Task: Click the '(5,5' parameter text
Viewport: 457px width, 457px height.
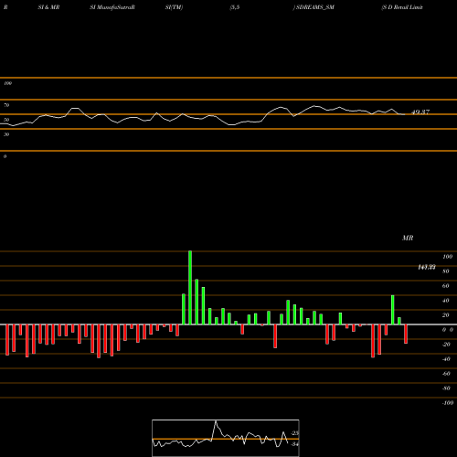Action: (235, 7)
